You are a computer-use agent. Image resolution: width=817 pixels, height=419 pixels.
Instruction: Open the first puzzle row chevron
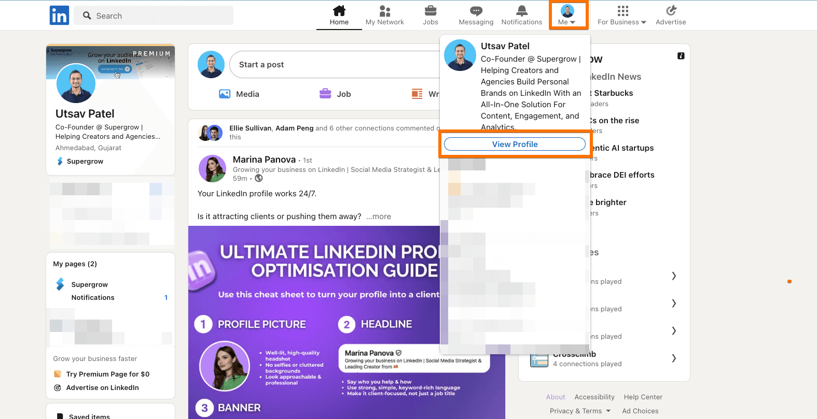pyautogui.click(x=674, y=276)
